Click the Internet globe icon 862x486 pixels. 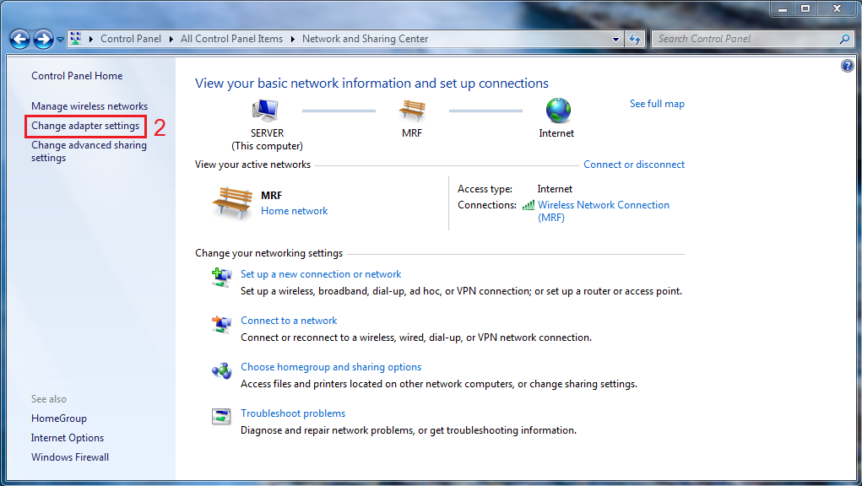[557, 111]
